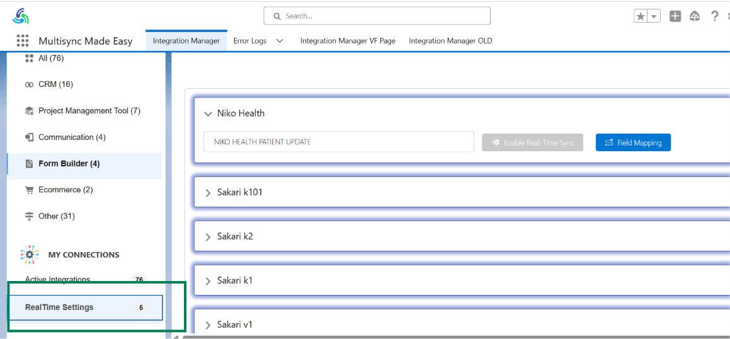Switch to Integration Manager tab
Image resolution: width=730 pixels, height=339 pixels.
[186, 40]
